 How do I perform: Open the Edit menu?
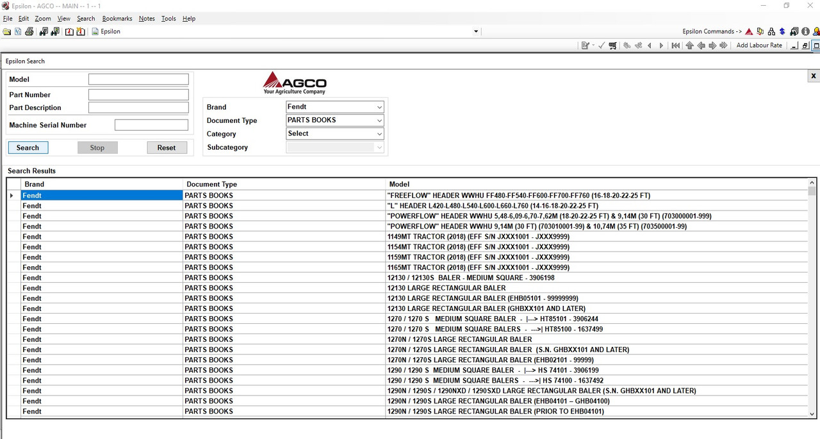coord(24,19)
